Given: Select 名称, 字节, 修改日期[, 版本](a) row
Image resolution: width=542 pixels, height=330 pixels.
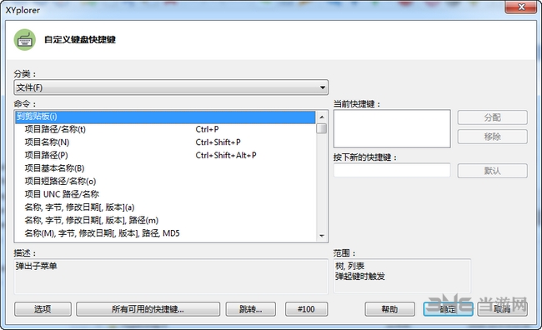Looking at the screenshot, I should pos(165,207).
